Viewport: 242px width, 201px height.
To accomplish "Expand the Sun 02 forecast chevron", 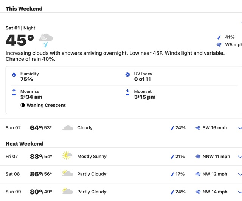I will coord(240,128).
